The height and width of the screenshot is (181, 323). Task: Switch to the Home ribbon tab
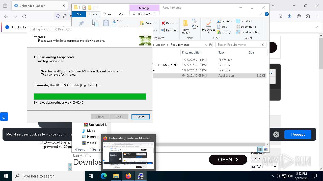[x=93, y=14]
